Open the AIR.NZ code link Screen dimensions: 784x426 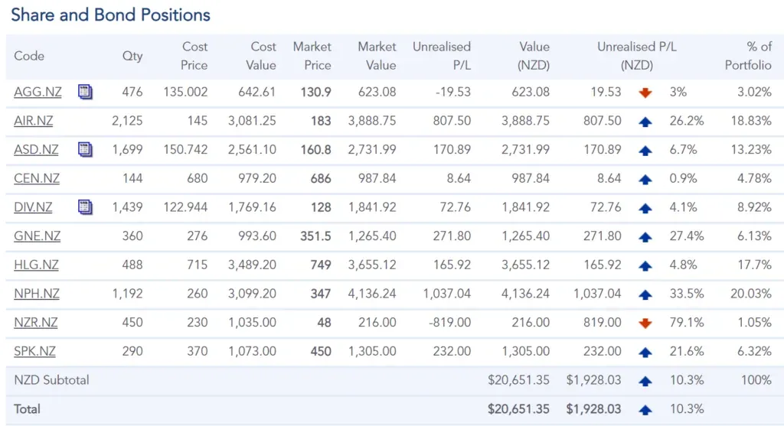pyautogui.click(x=33, y=121)
